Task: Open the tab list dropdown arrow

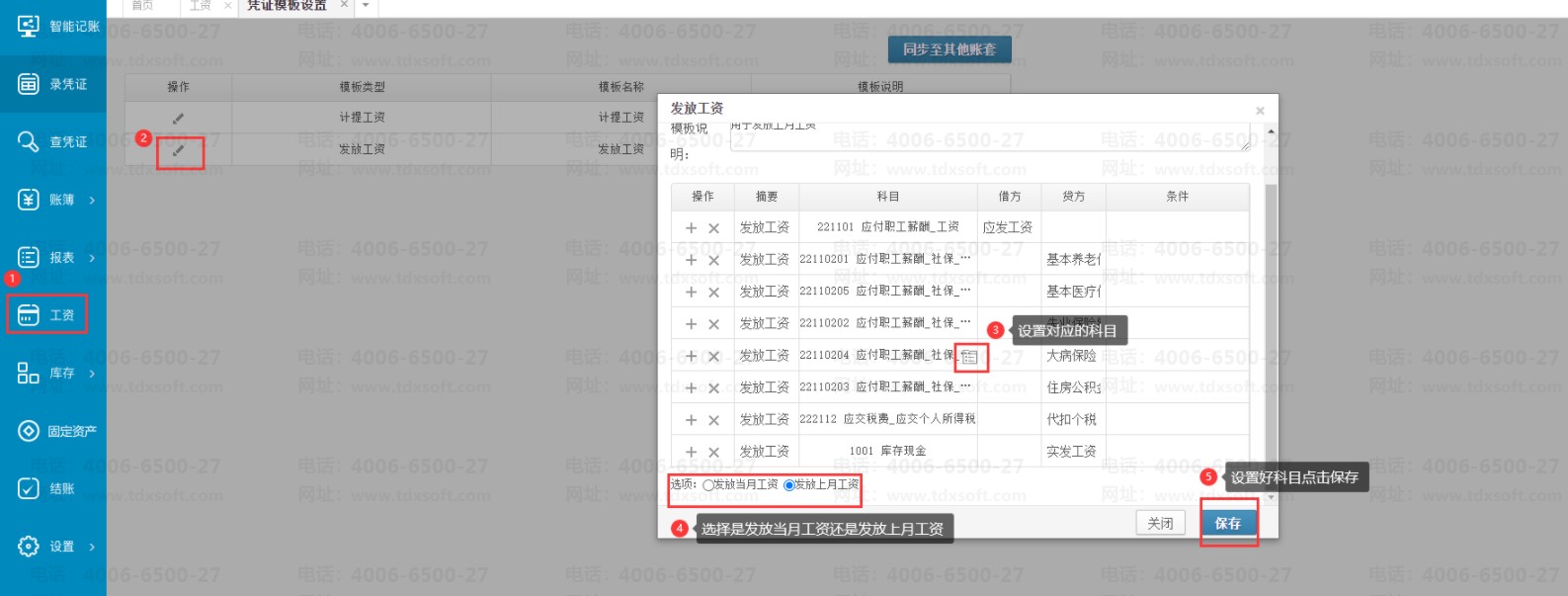Action: coord(366,6)
